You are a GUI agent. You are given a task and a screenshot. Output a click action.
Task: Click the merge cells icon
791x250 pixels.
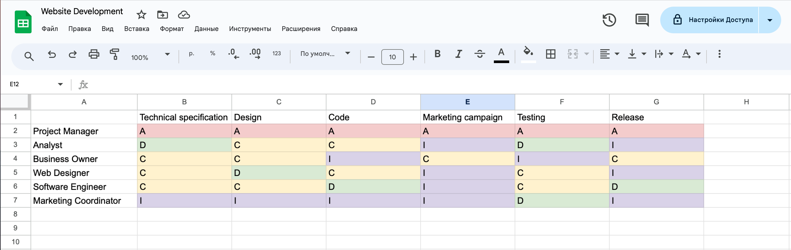coord(572,54)
